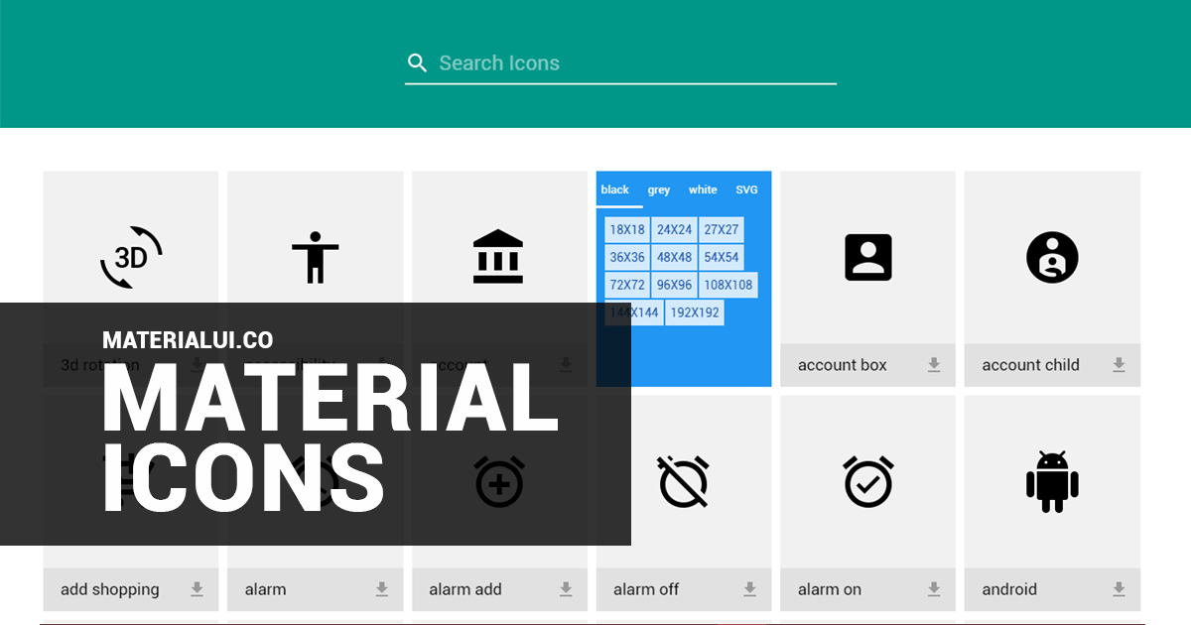Select the alarm add icon
This screenshot has height=625, width=1191.
[499, 482]
